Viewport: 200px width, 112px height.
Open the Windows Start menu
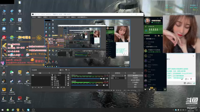(x=2, y=110)
